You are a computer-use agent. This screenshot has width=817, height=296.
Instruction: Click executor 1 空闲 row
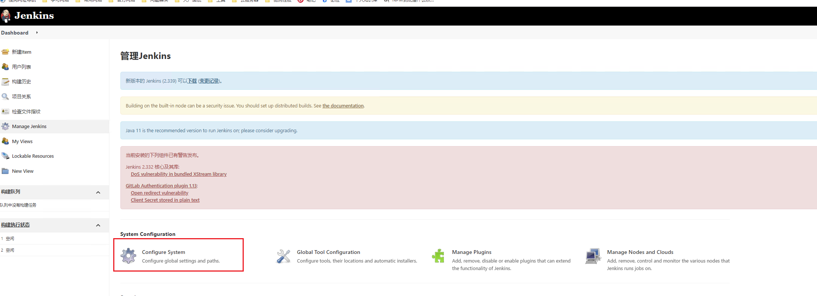[55, 239]
